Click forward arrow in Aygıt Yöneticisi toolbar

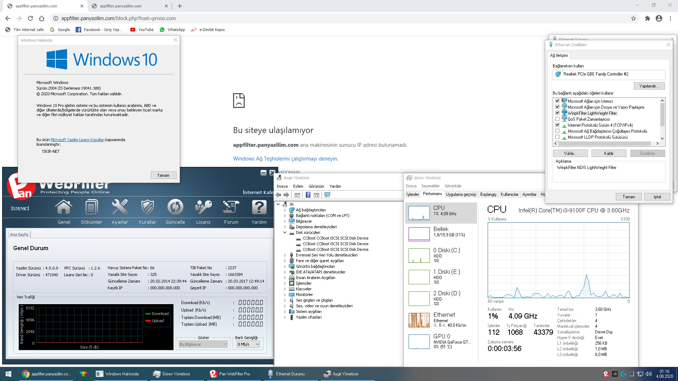point(286,195)
